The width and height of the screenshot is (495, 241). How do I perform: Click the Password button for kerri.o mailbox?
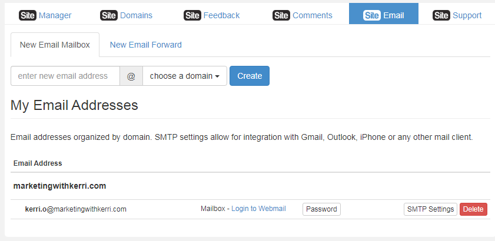(322, 209)
